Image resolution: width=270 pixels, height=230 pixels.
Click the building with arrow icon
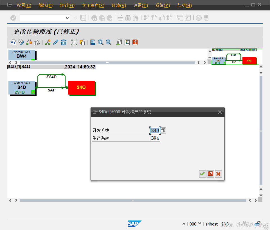click(37, 42)
